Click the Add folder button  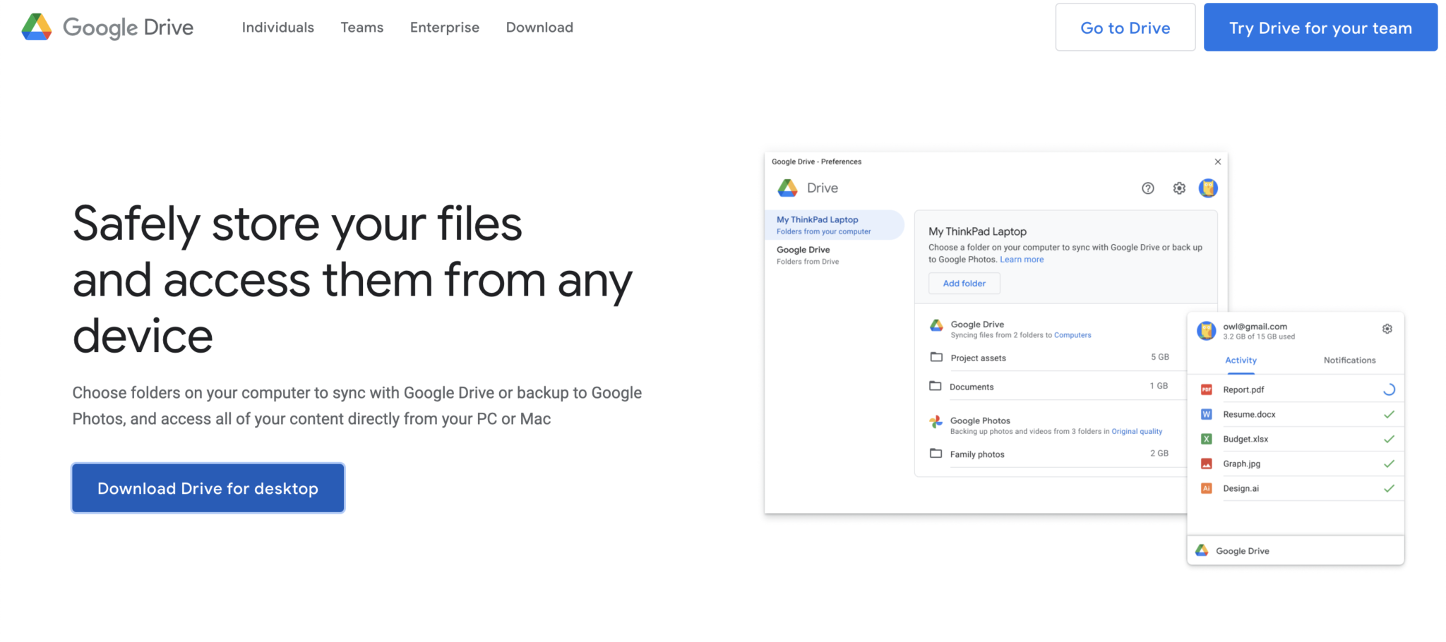point(964,283)
